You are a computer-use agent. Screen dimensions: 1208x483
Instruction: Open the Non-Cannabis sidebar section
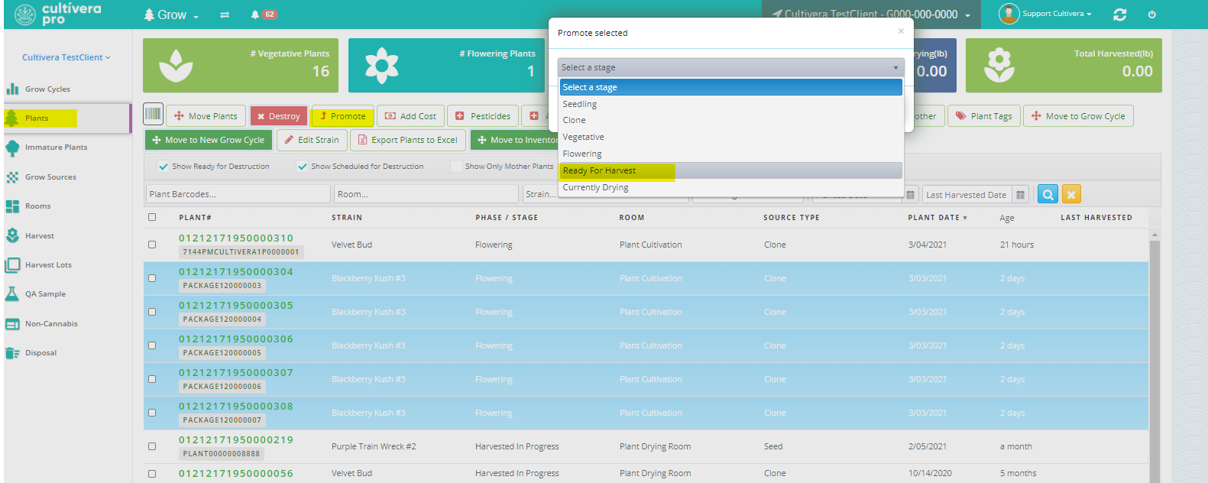tap(51, 324)
